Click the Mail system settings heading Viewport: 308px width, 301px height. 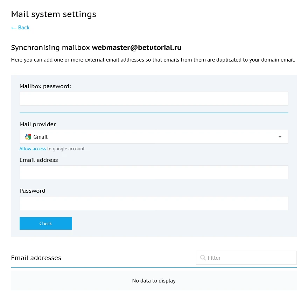[54, 14]
